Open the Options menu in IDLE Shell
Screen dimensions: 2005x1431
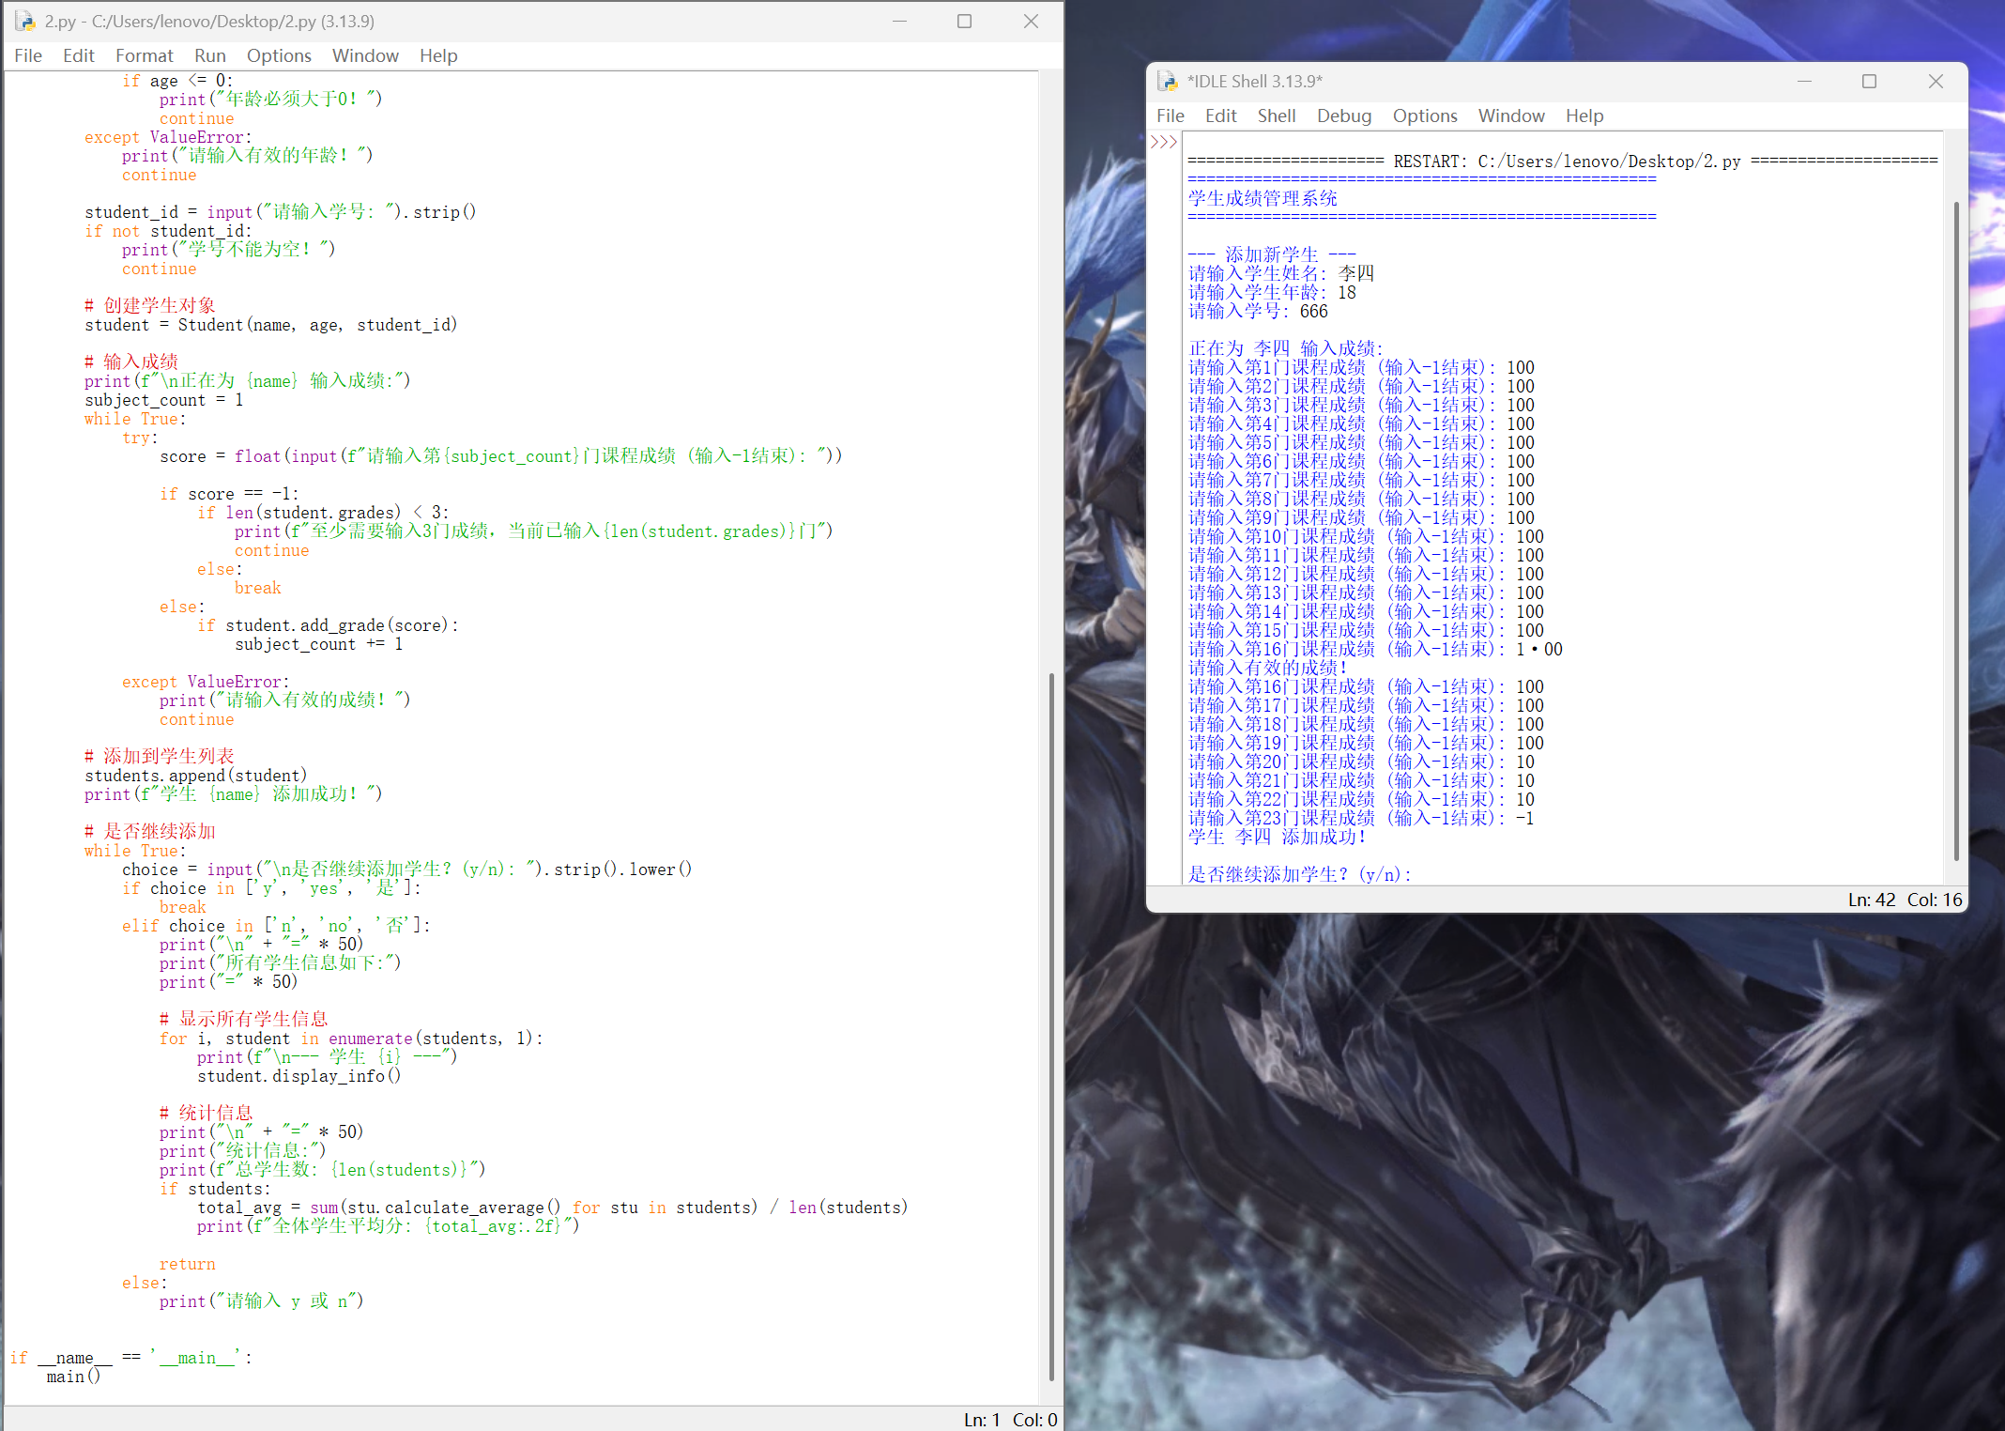(1424, 115)
